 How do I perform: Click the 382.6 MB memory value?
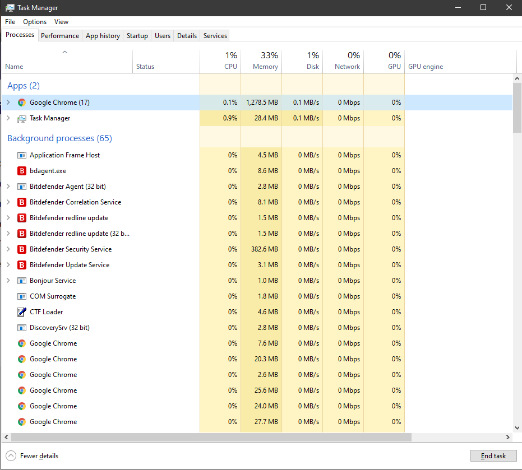264,249
